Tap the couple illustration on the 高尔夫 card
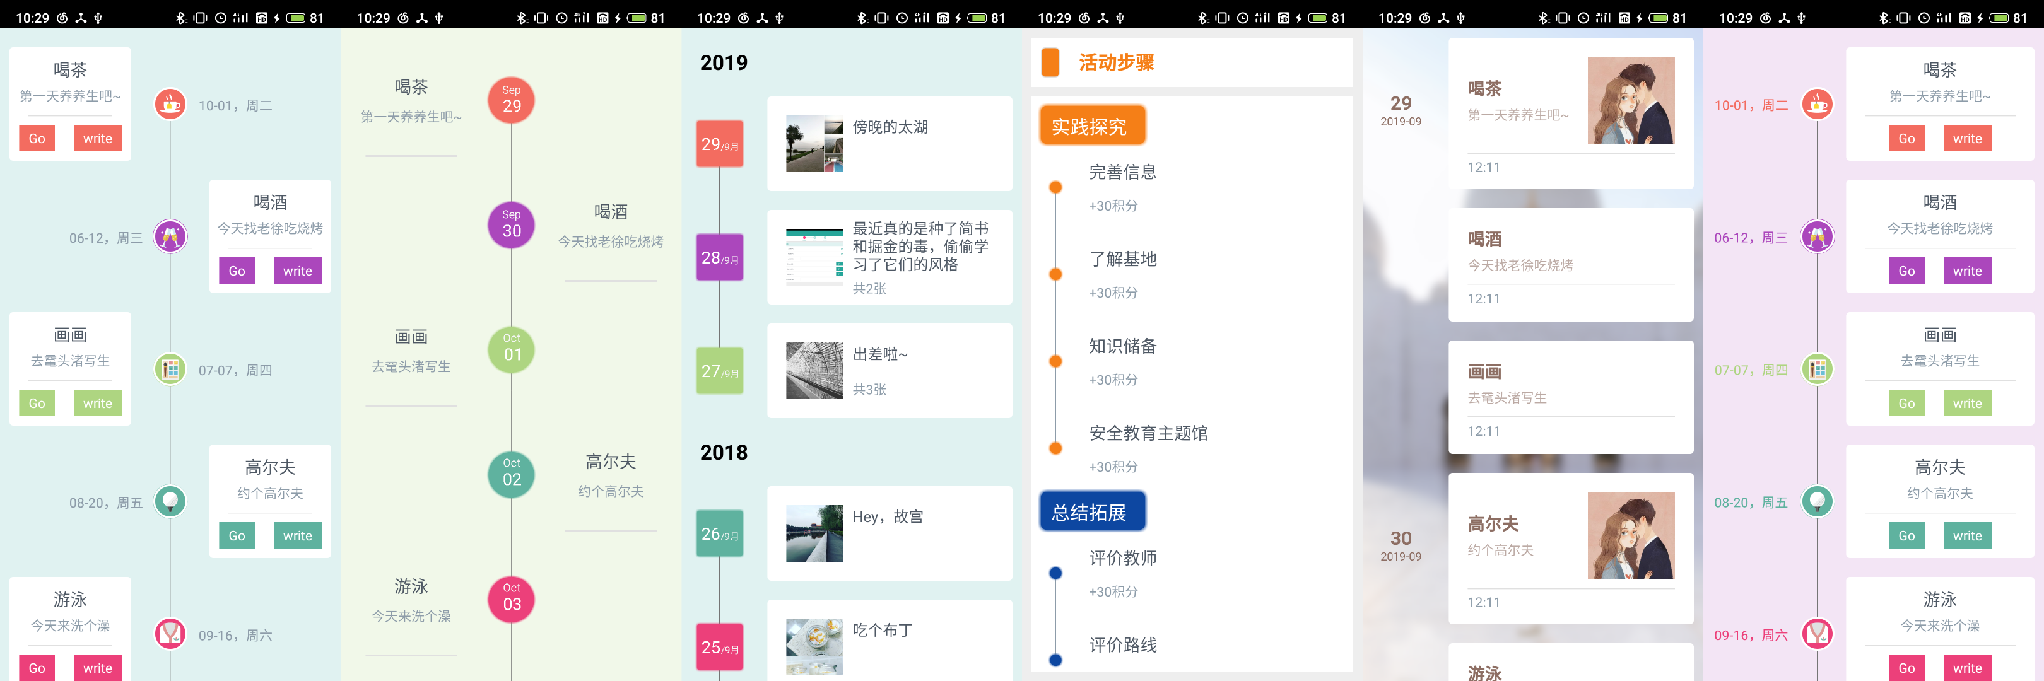The image size is (2044, 681). click(x=1631, y=535)
